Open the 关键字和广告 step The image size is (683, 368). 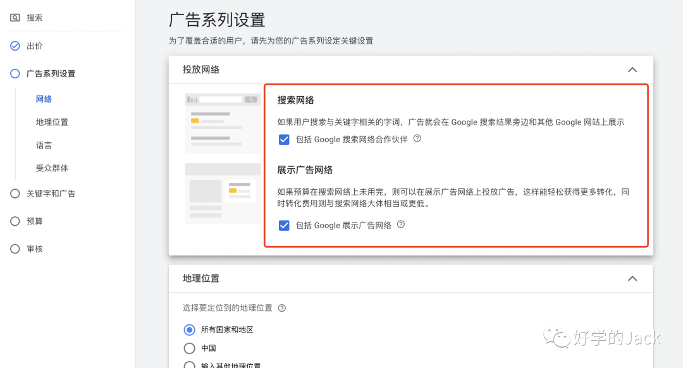pos(51,193)
